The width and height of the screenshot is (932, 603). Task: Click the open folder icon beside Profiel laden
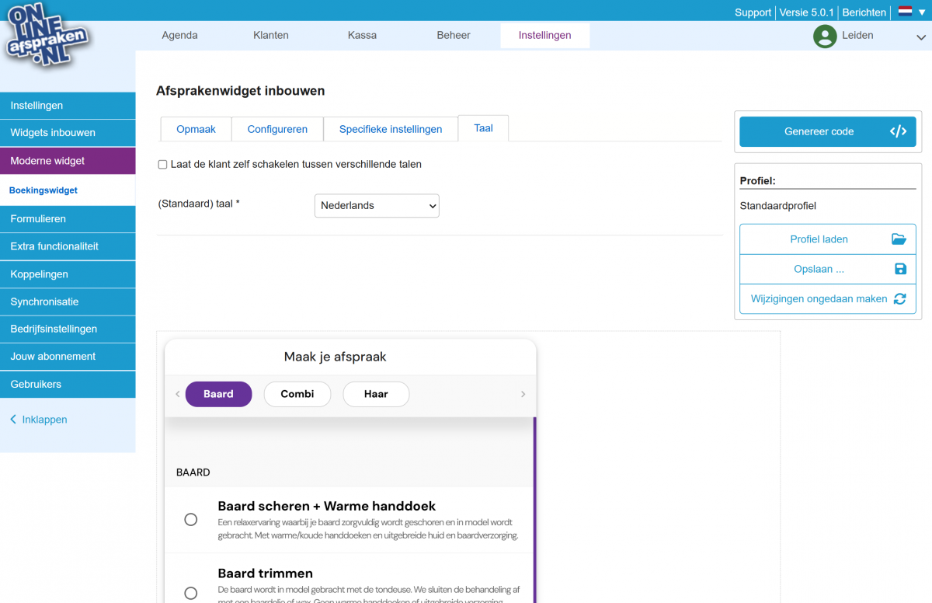(899, 239)
